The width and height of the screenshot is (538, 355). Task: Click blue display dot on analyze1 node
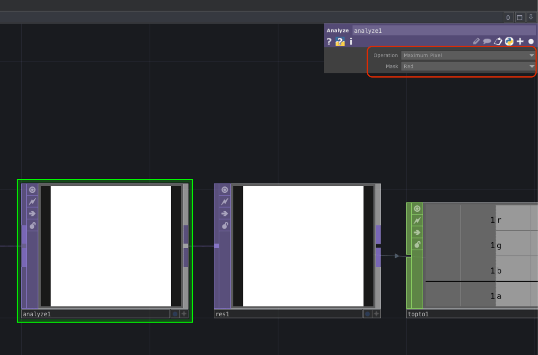tap(175, 314)
